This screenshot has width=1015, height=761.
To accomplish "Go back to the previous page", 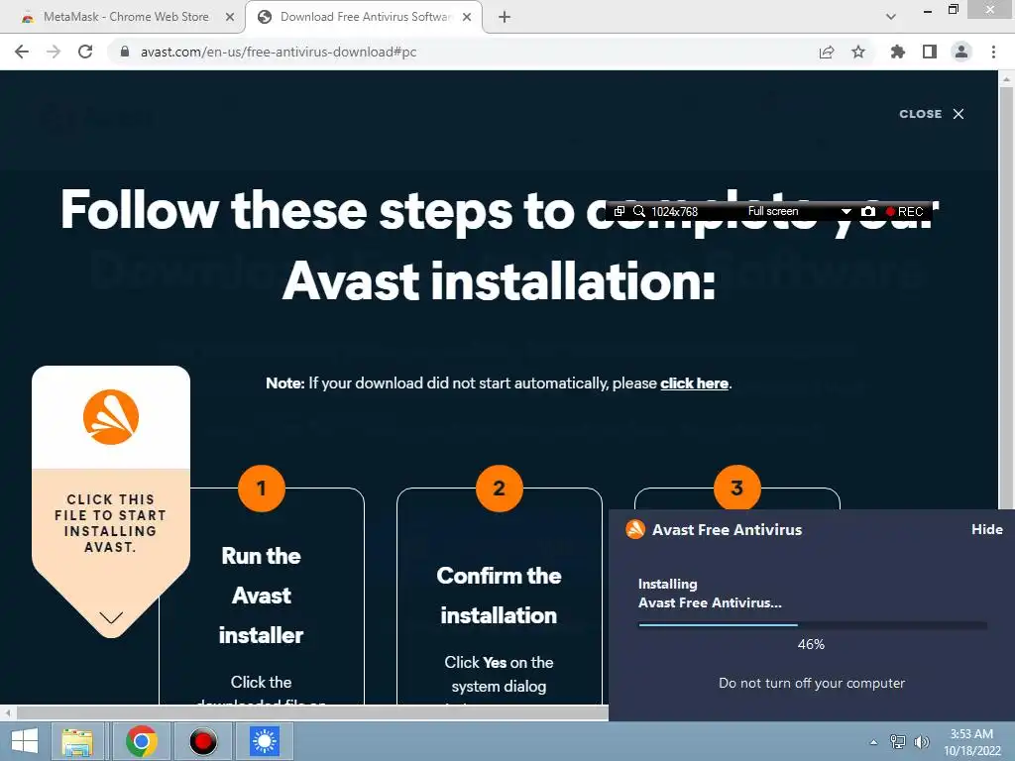I will (x=22, y=52).
